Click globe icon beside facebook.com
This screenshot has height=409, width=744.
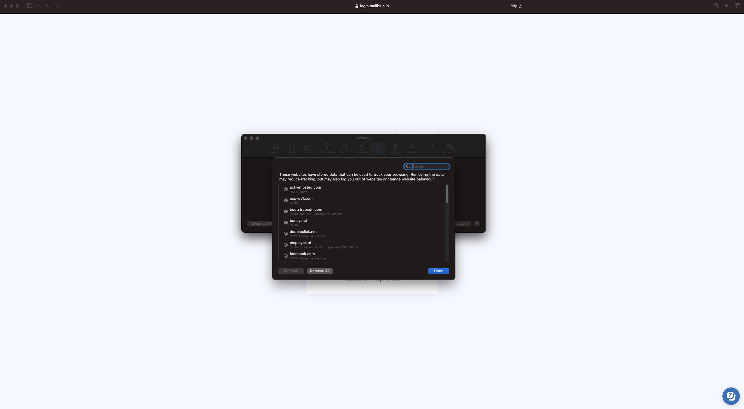coord(286,256)
